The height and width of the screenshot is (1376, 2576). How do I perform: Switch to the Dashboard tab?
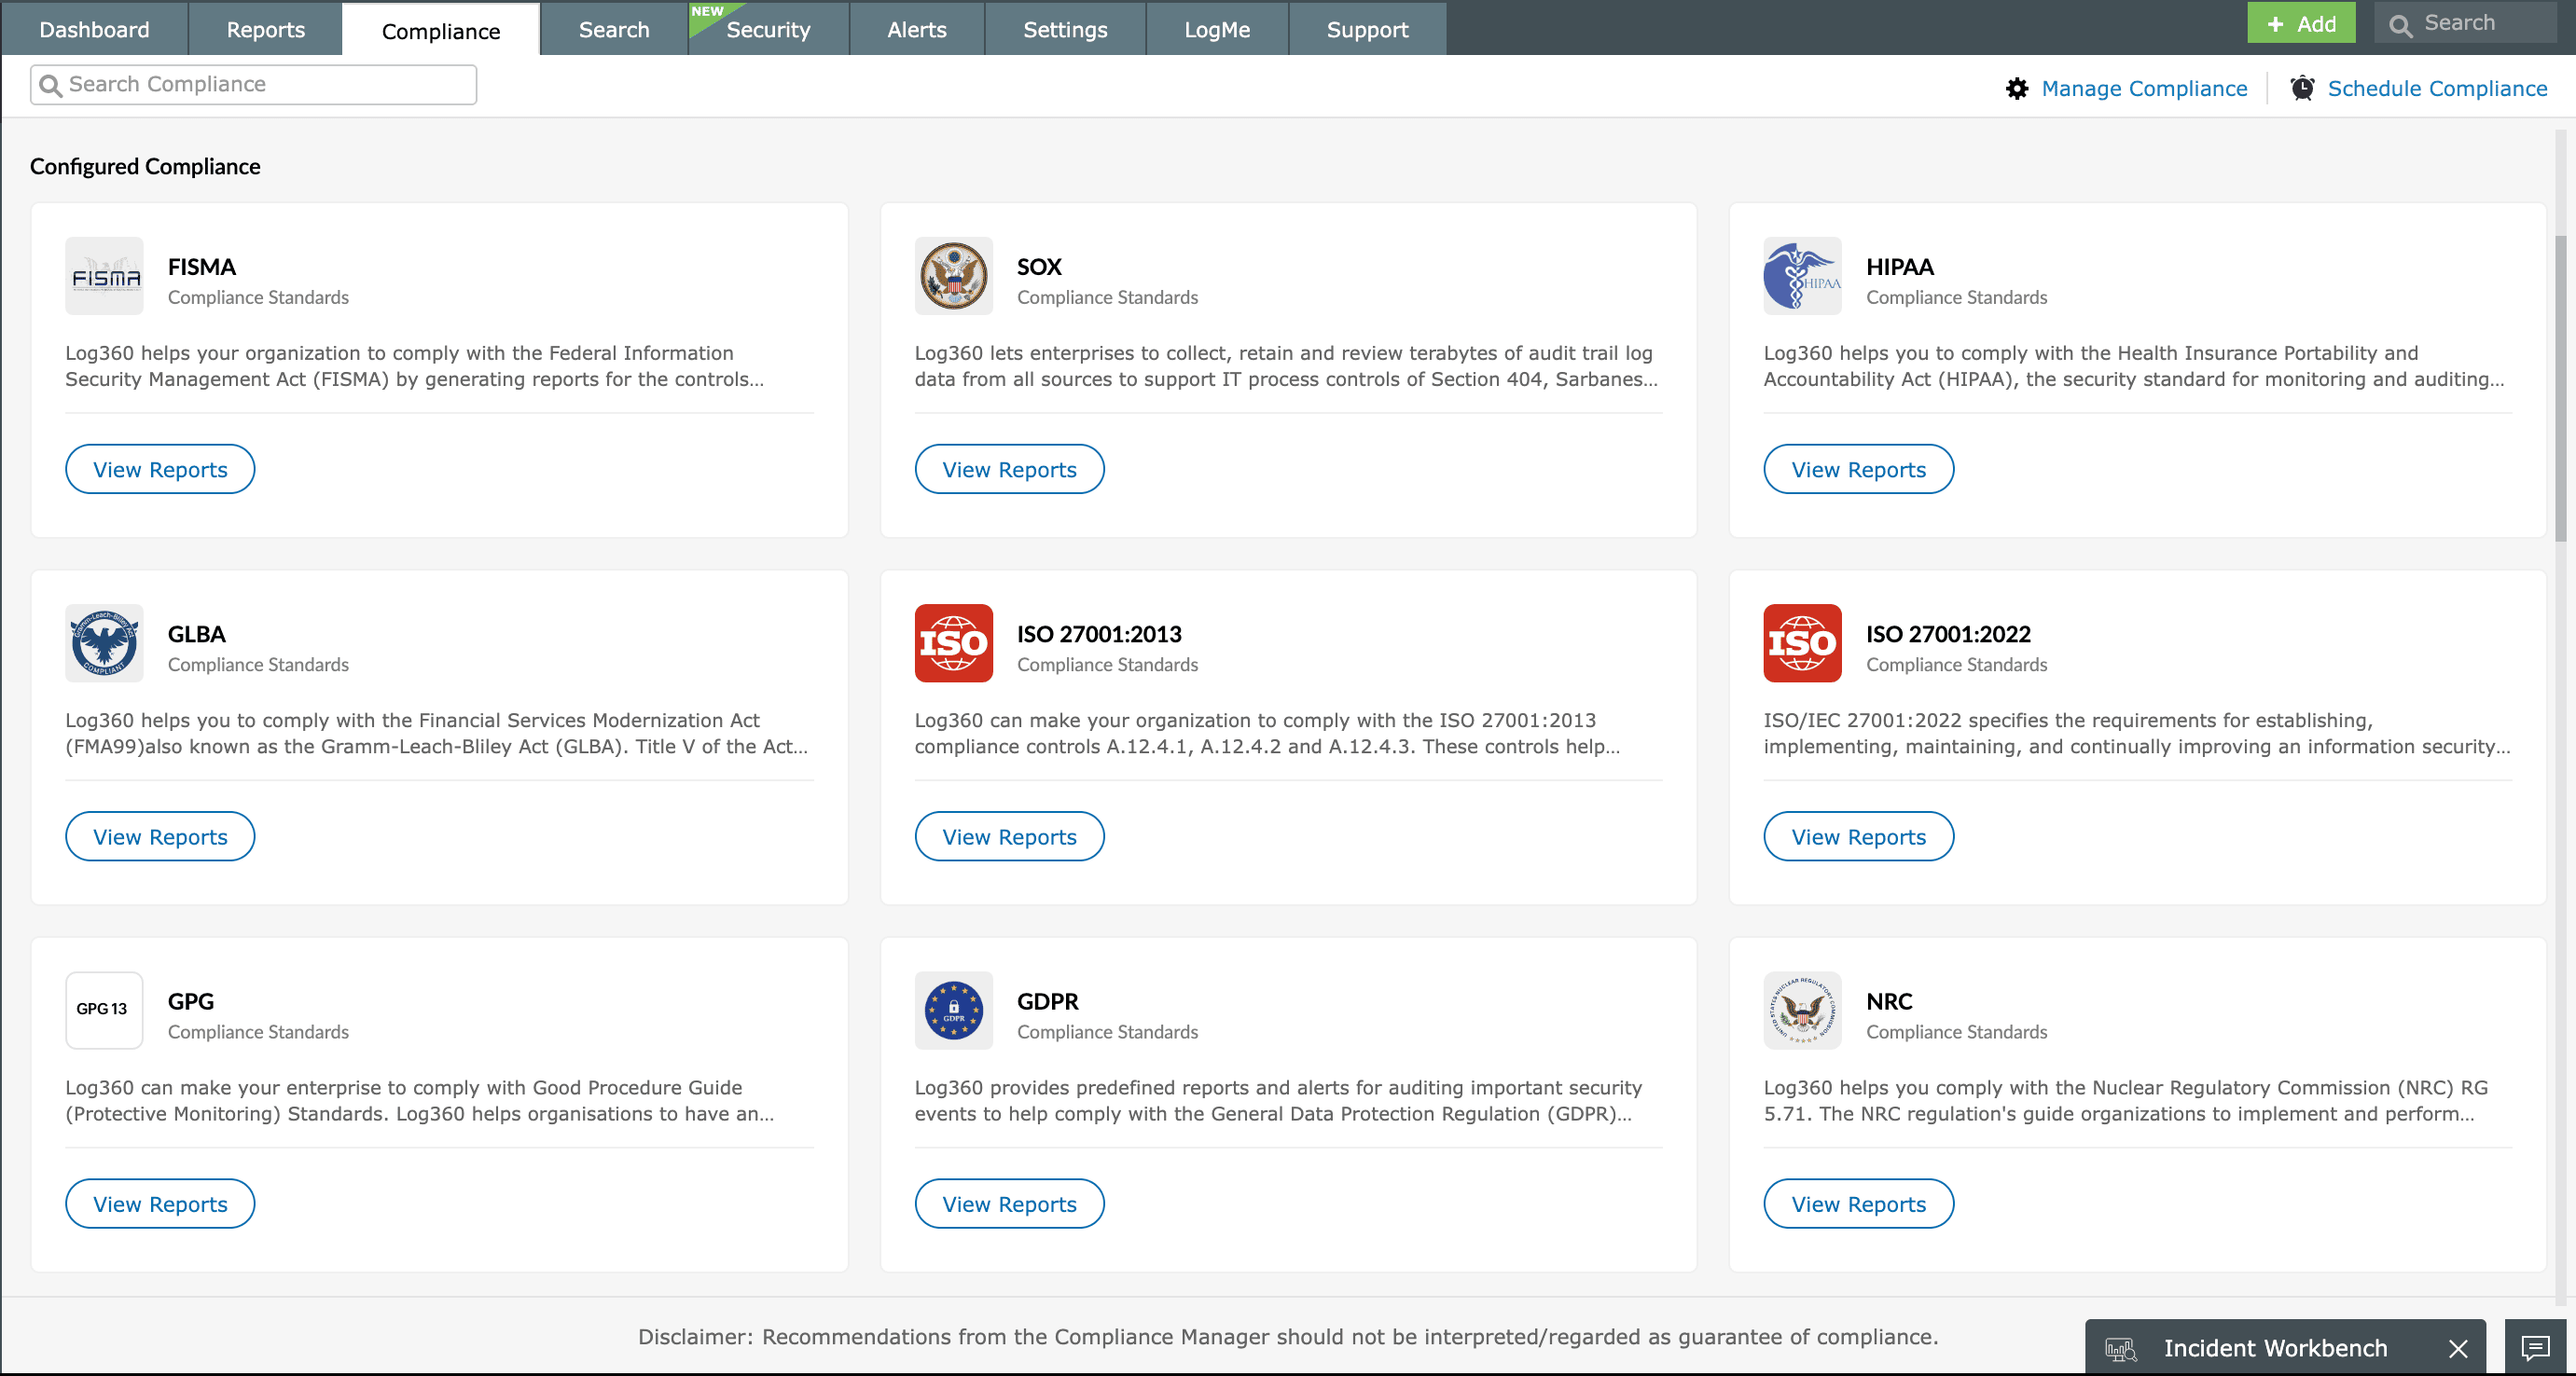[94, 29]
